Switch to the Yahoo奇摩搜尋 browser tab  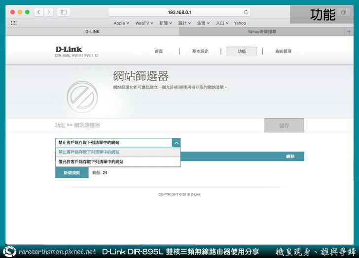coord(261,32)
